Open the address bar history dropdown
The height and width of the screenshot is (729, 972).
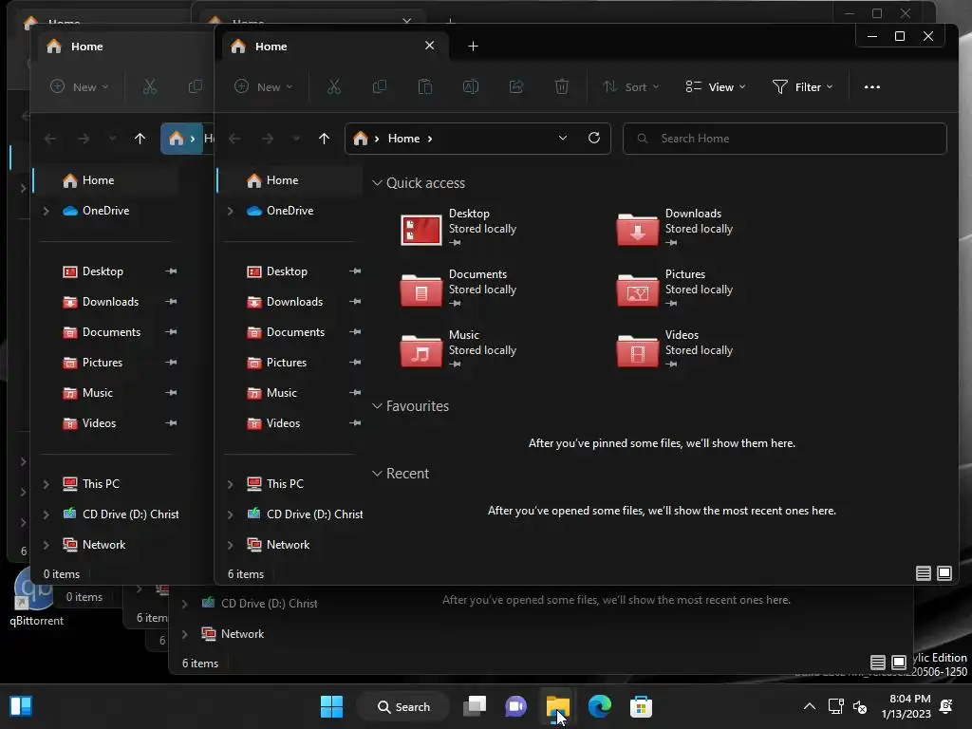[x=562, y=138]
